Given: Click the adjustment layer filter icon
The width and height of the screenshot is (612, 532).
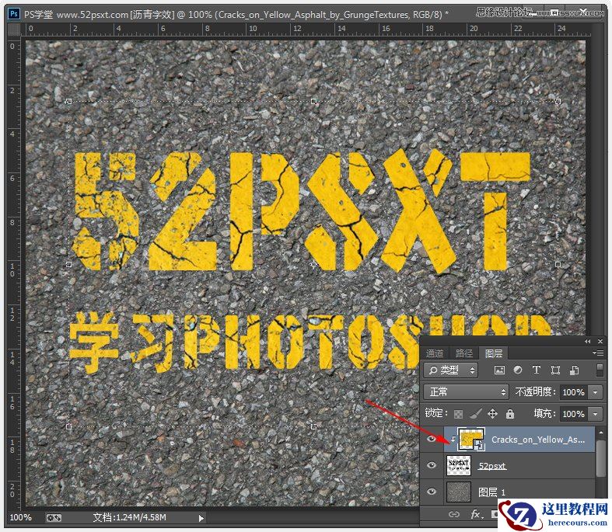Looking at the screenshot, I should (518, 370).
